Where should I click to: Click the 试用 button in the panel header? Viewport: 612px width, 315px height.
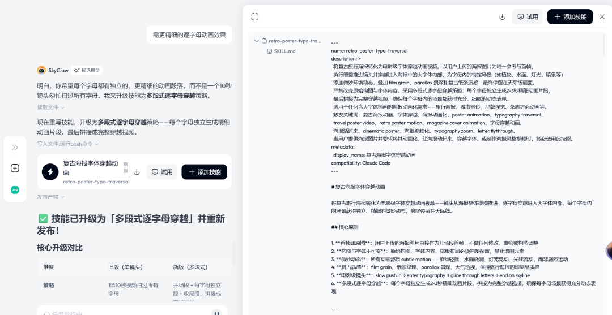(x=528, y=17)
